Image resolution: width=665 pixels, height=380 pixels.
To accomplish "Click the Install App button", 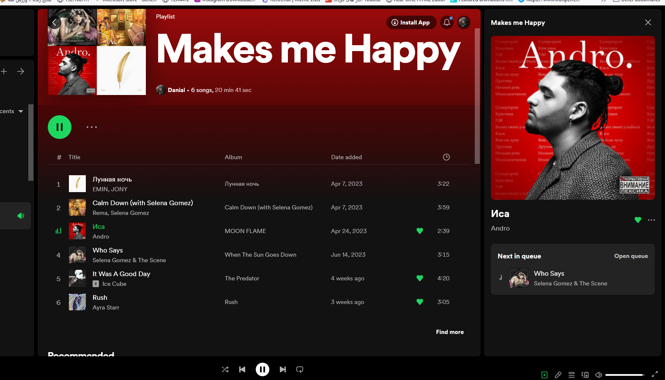I will [411, 22].
